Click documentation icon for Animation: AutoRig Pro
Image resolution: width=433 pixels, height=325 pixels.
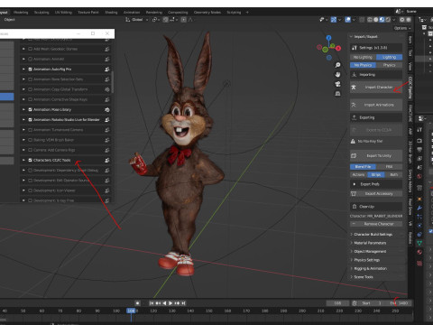tap(107, 70)
